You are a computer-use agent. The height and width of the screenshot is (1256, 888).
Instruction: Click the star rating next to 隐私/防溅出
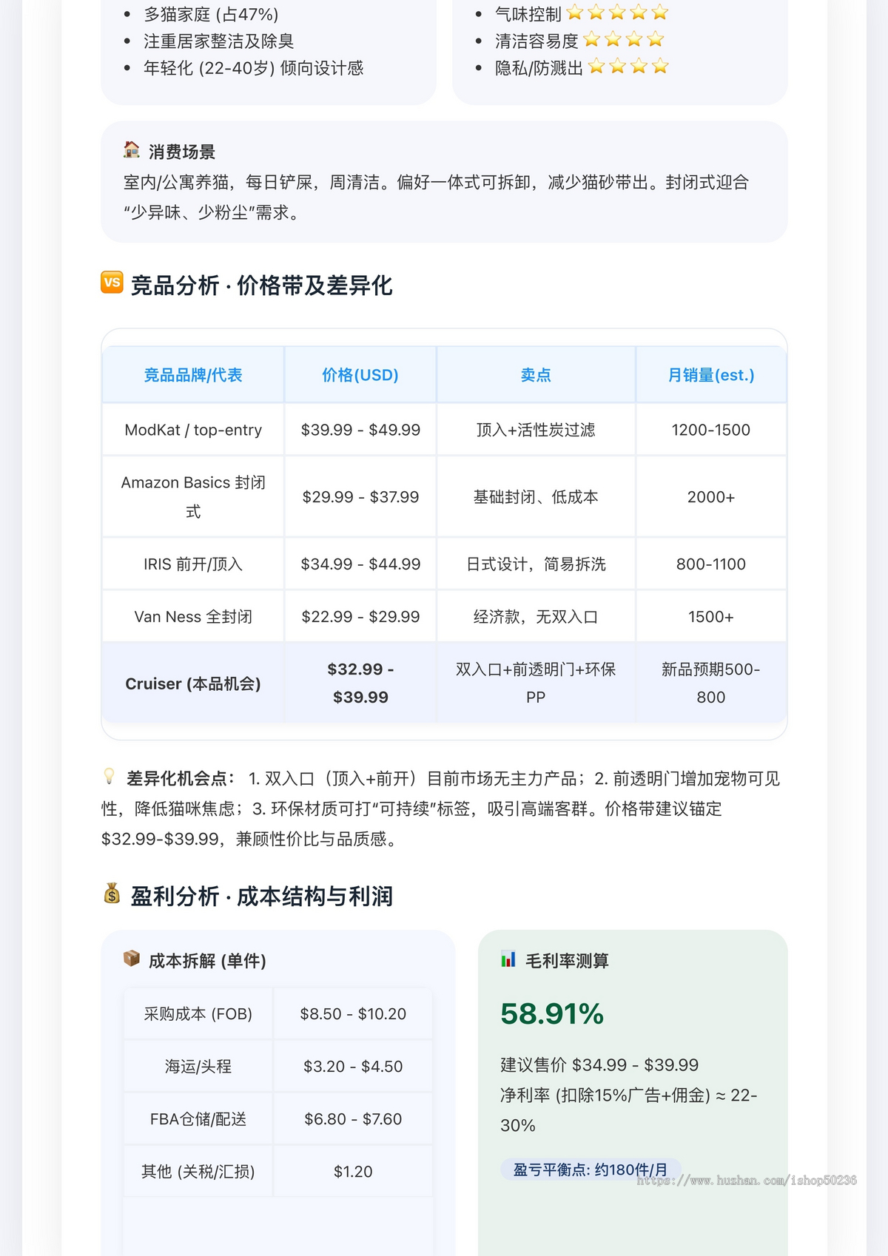[628, 67]
